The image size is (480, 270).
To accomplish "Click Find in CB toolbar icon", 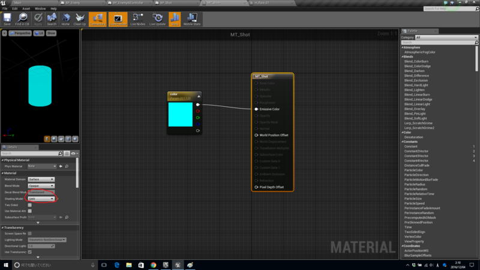I will pos(22,19).
